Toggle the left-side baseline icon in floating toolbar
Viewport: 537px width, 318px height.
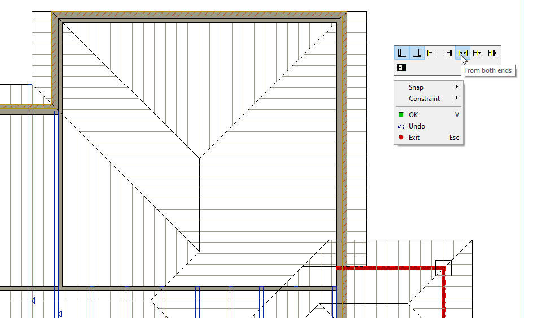point(401,53)
